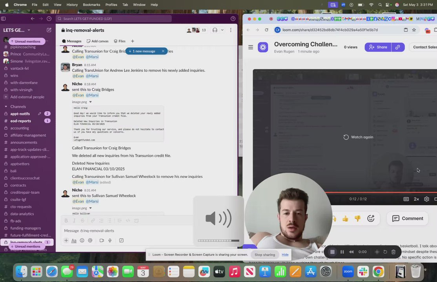This screenshot has height=282, width=437.
Task: Hide the Loom sharing bar
Action: click(285, 255)
